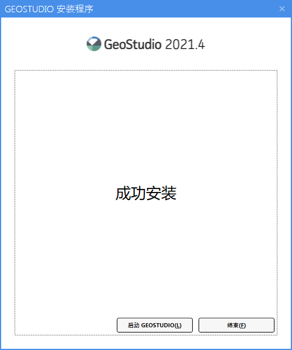The width and height of the screenshot is (292, 350).
Task: Click 安装程序 in the window title
Action: (75, 9)
